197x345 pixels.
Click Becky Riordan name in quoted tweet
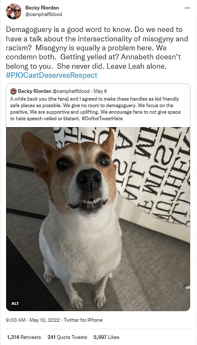35,91
